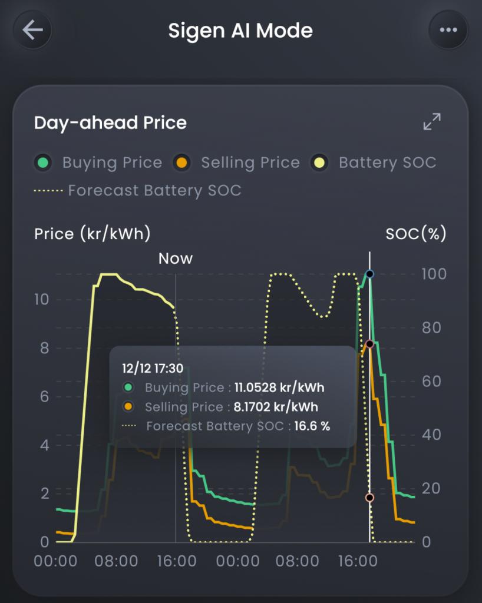Viewport: 482px width, 603px height.
Task: Click the yellow Battery SOC legend dot
Action: tap(320, 163)
